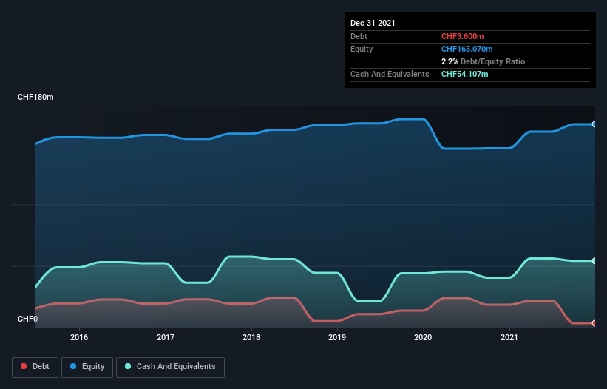This screenshot has height=389, width=607.
Task: Click the 2021 axis label
Action: click(x=509, y=337)
